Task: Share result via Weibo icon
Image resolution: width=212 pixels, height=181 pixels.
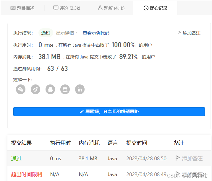Action: click(35, 89)
